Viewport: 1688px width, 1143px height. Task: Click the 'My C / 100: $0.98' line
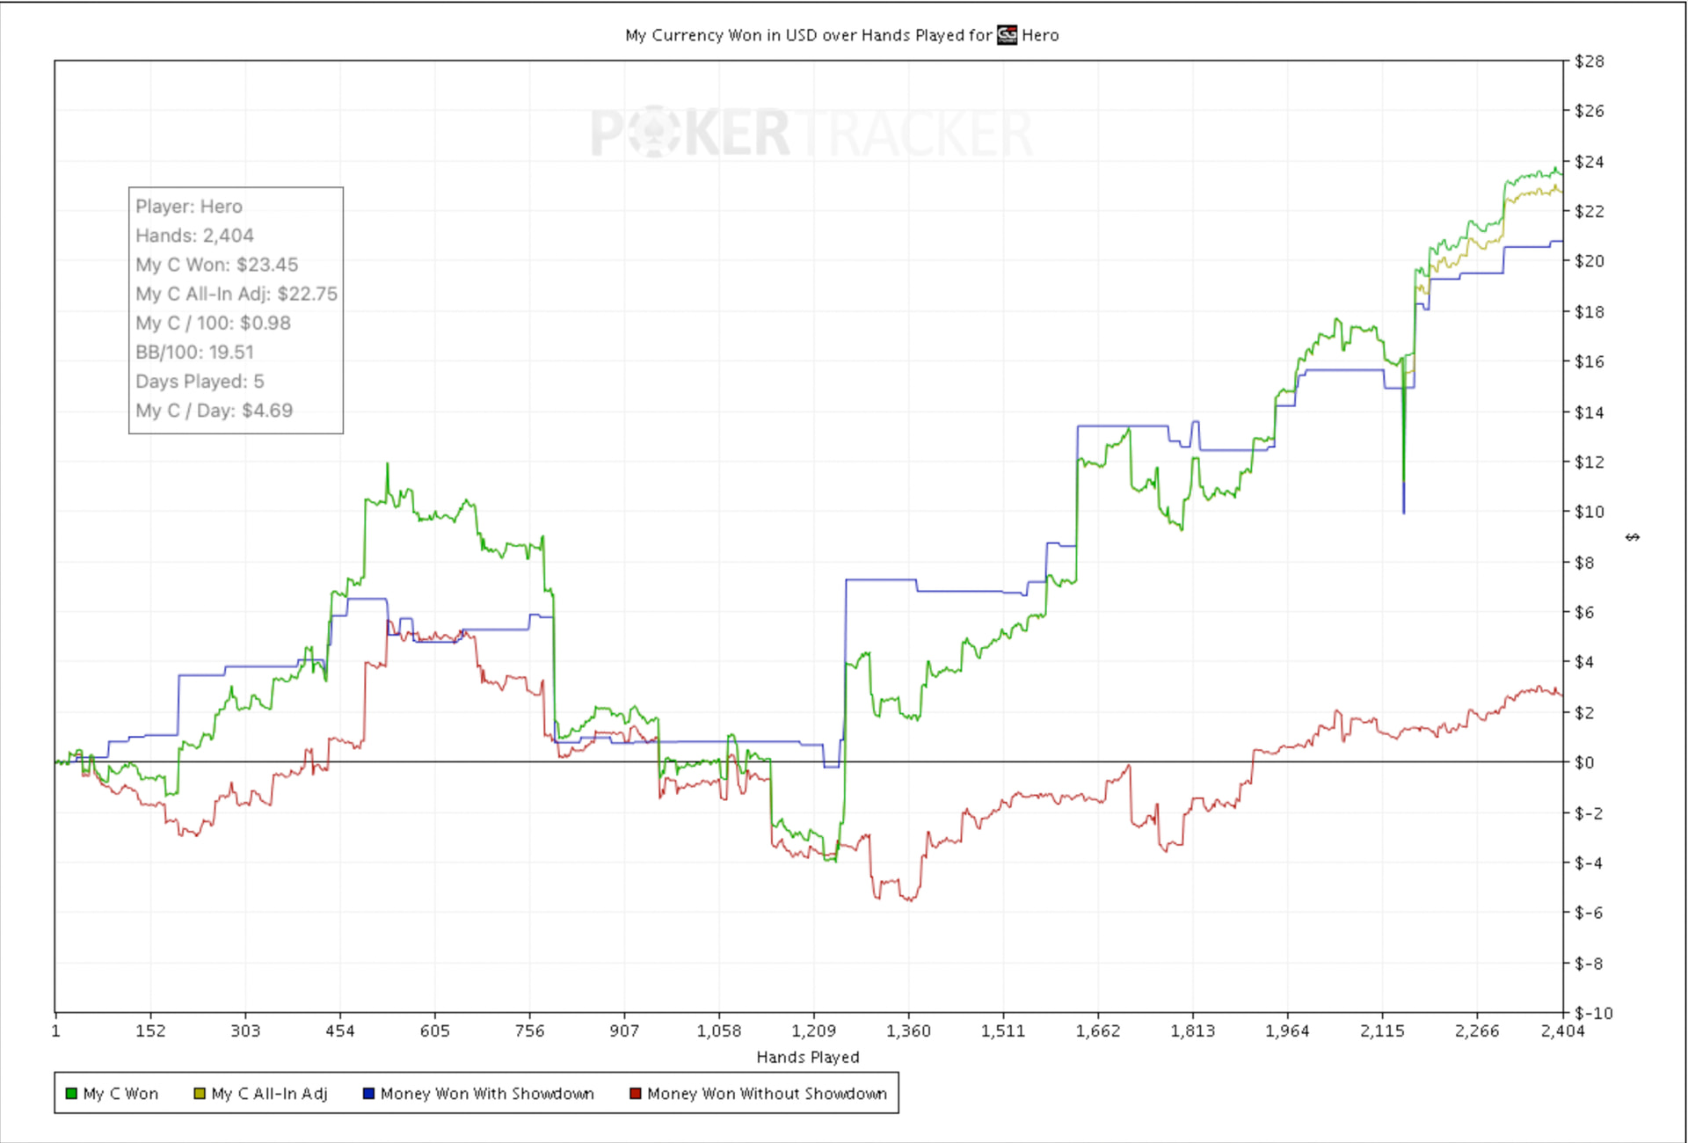click(x=213, y=323)
